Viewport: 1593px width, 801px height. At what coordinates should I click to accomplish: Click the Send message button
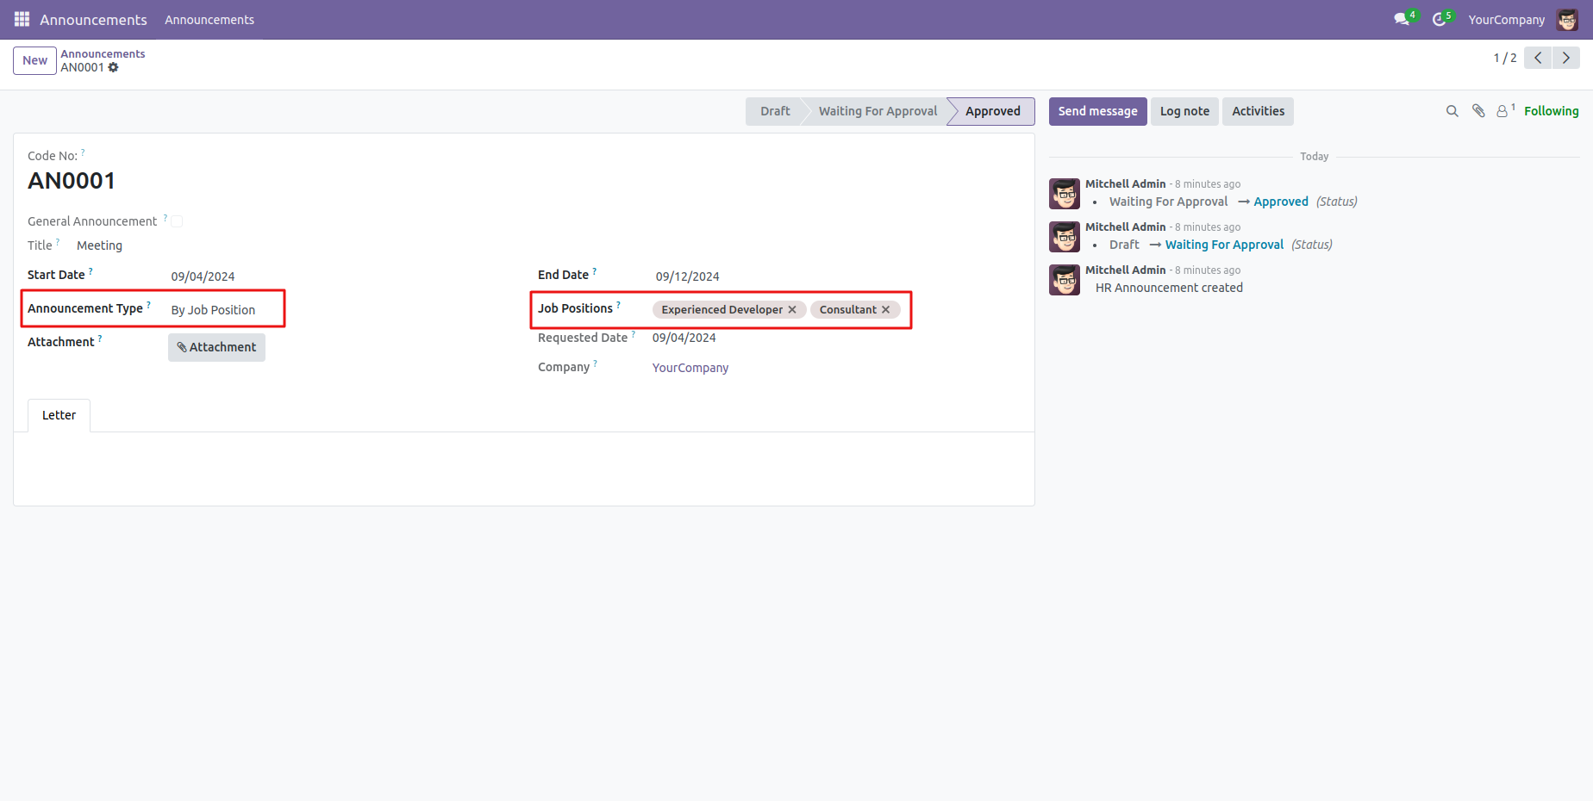1097,111
